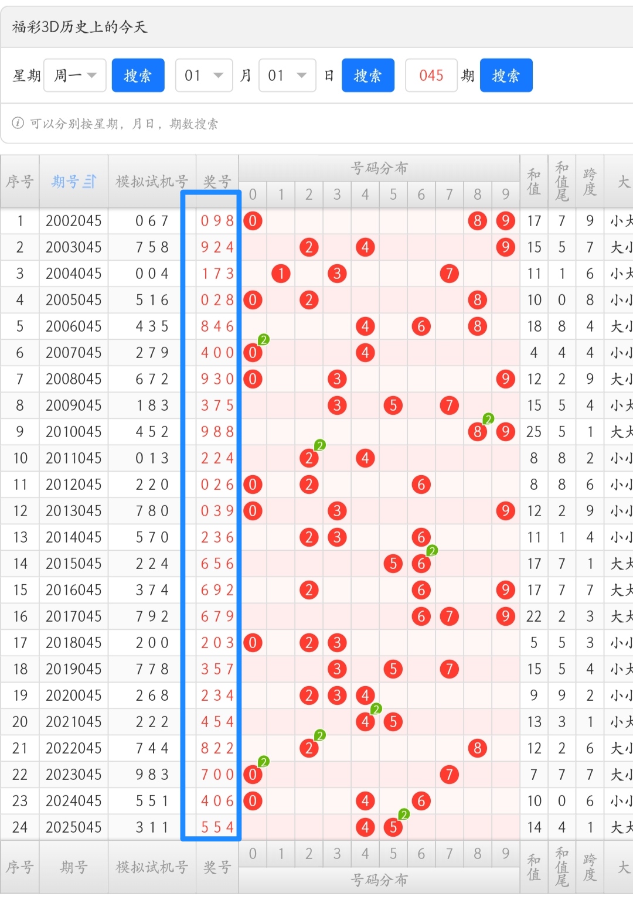This screenshot has width=633, height=900.
Task: Click the info icon next to the search hint
Action: point(18,123)
